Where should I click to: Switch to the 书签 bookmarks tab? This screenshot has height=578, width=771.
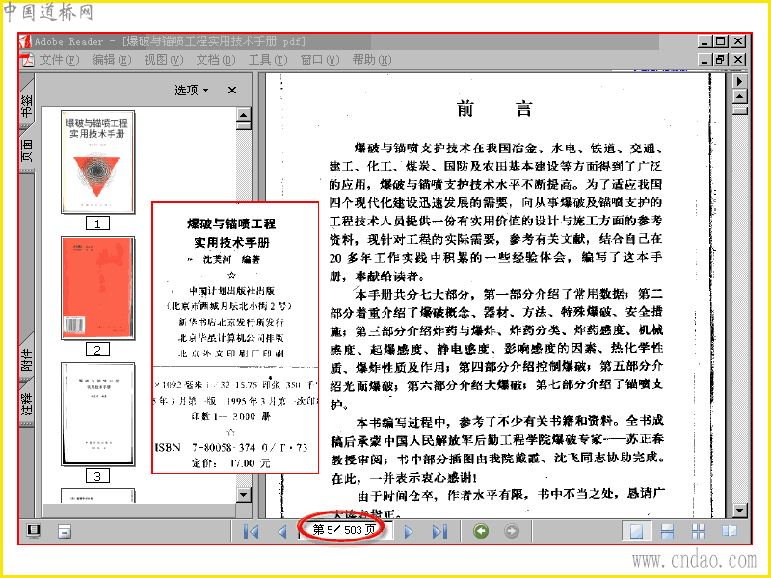click(27, 104)
